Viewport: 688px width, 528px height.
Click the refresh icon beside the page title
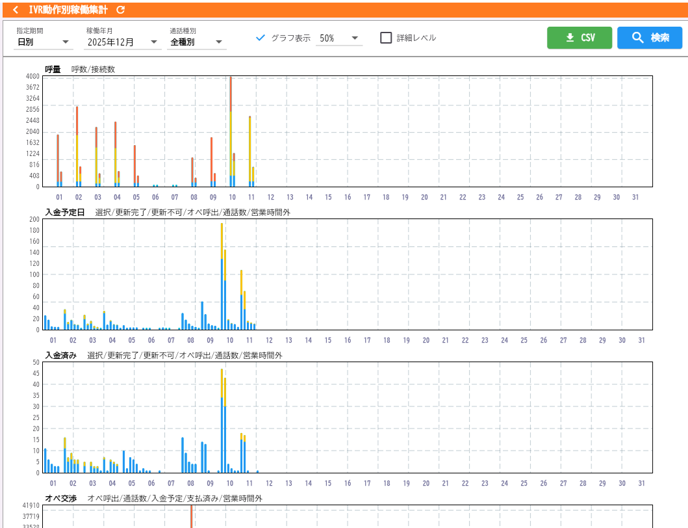[120, 10]
